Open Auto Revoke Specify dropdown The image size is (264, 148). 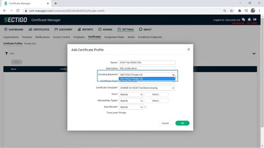[131, 107]
